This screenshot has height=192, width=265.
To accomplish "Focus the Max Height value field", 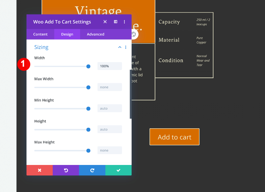I will pyautogui.click(x=110, y=150).
